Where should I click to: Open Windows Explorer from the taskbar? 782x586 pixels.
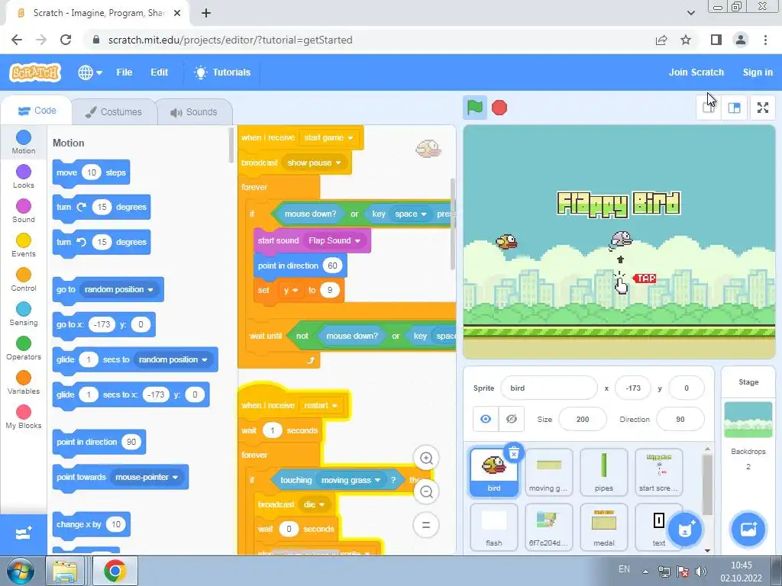coord(65,571)
